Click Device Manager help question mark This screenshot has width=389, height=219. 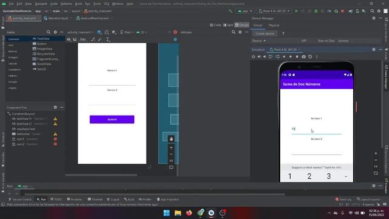pos(283,33)
